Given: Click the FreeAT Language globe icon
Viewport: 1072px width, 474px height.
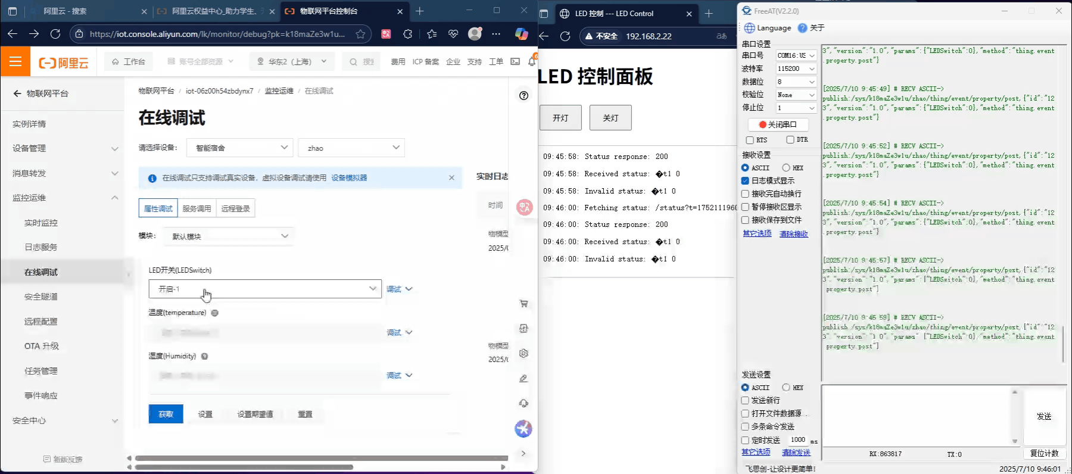Looking at the screenshot, I should click(749, 28).
